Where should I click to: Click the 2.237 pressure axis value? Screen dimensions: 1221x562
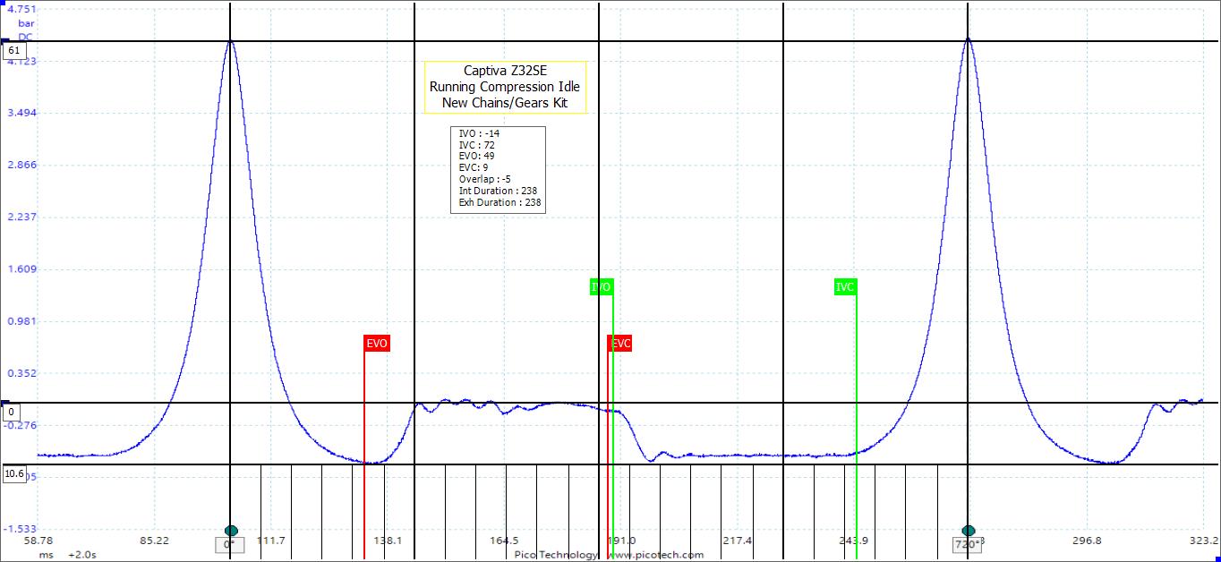click(x=21, y=217)
